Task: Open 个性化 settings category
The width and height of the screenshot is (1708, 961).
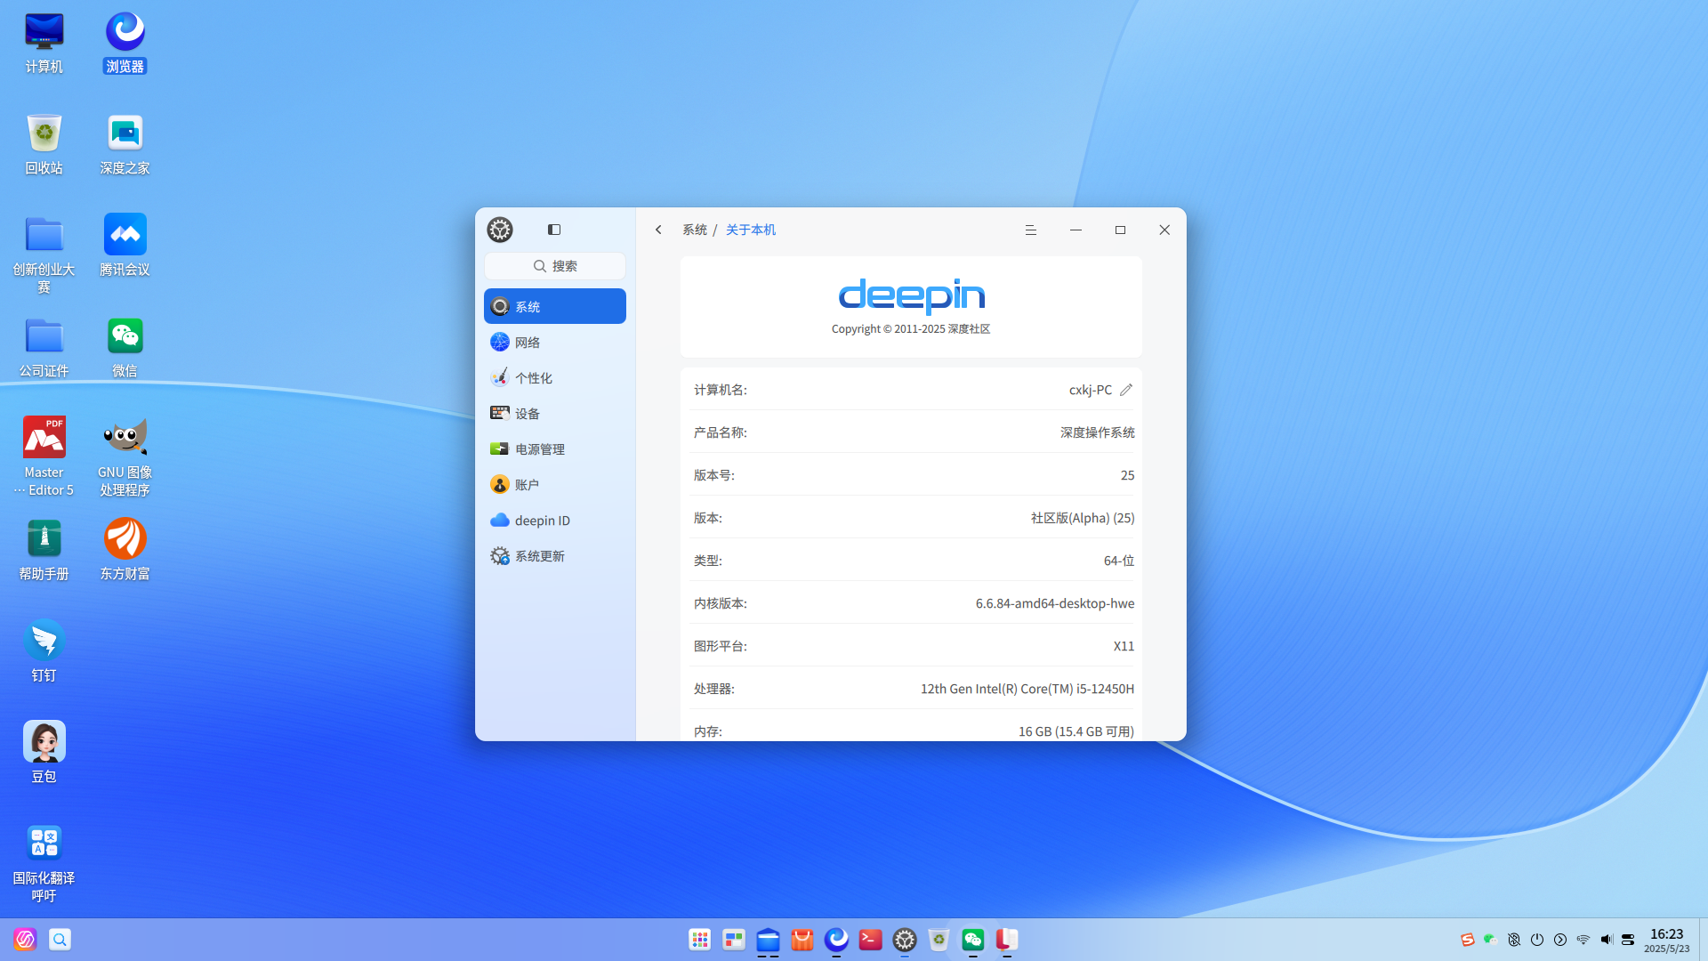Action: click(555, 378)
